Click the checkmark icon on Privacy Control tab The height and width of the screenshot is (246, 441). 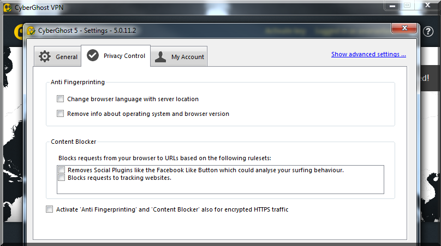(93, 55)
